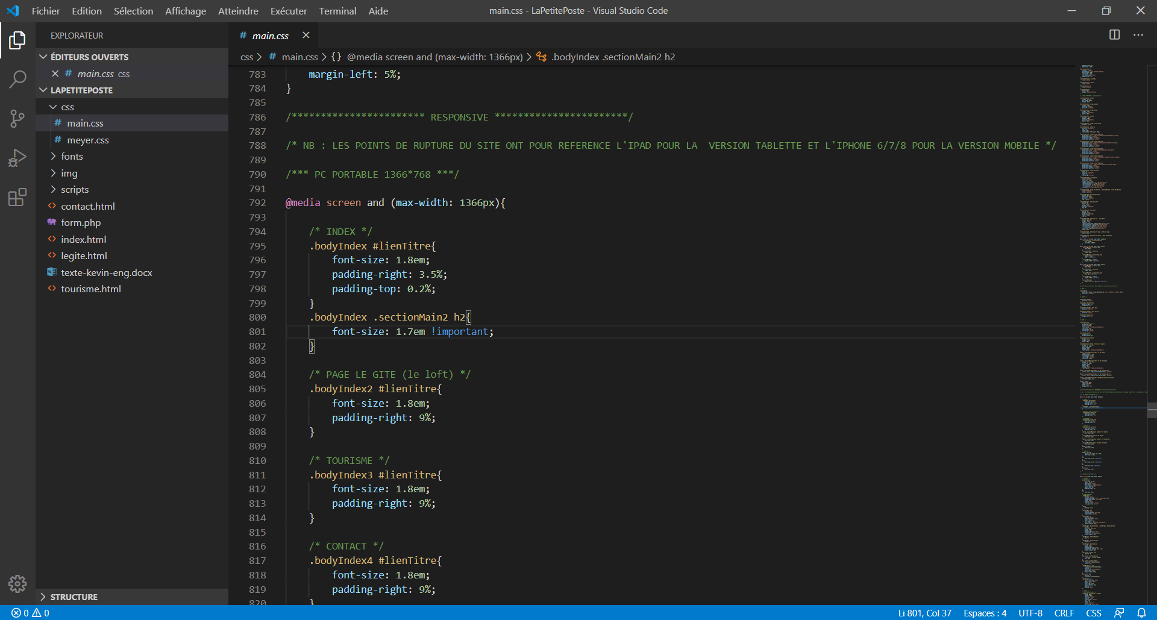The width and height of the screenshot is (1157, 620).
Task: Open the Extensions view
Action: [x=17, y=197]
